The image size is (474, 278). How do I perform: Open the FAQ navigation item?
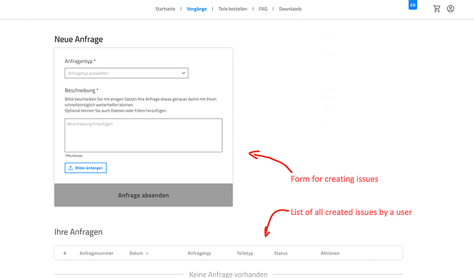coord(263,9)
